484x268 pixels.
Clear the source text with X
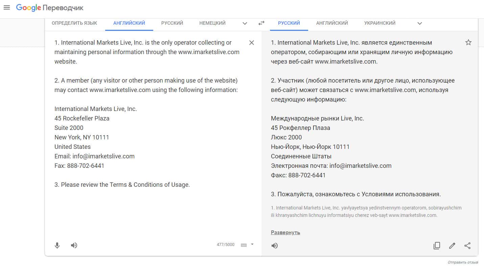[x=251, y=43]
